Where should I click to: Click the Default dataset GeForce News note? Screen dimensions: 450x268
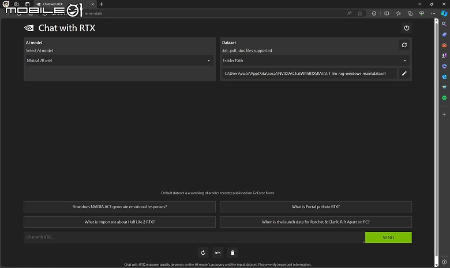point(217,193)
